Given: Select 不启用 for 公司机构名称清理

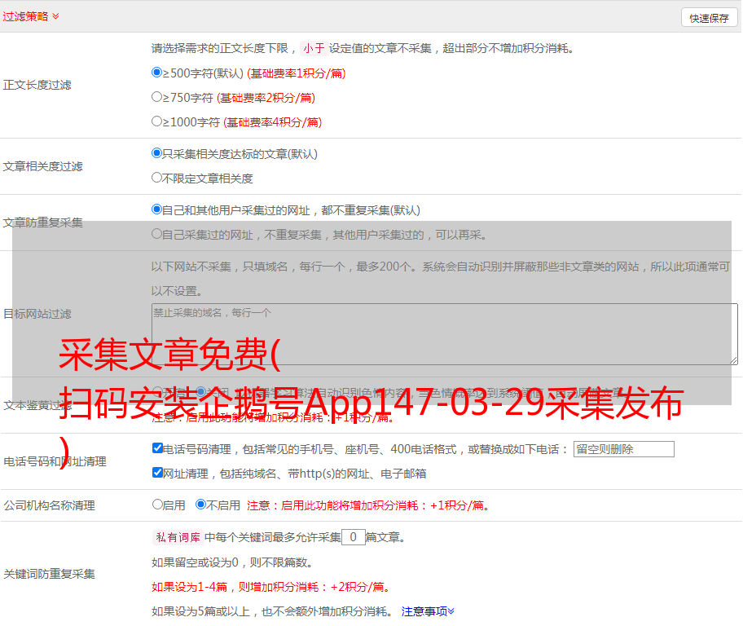Looking at the screenshot, I should (201, 505).
